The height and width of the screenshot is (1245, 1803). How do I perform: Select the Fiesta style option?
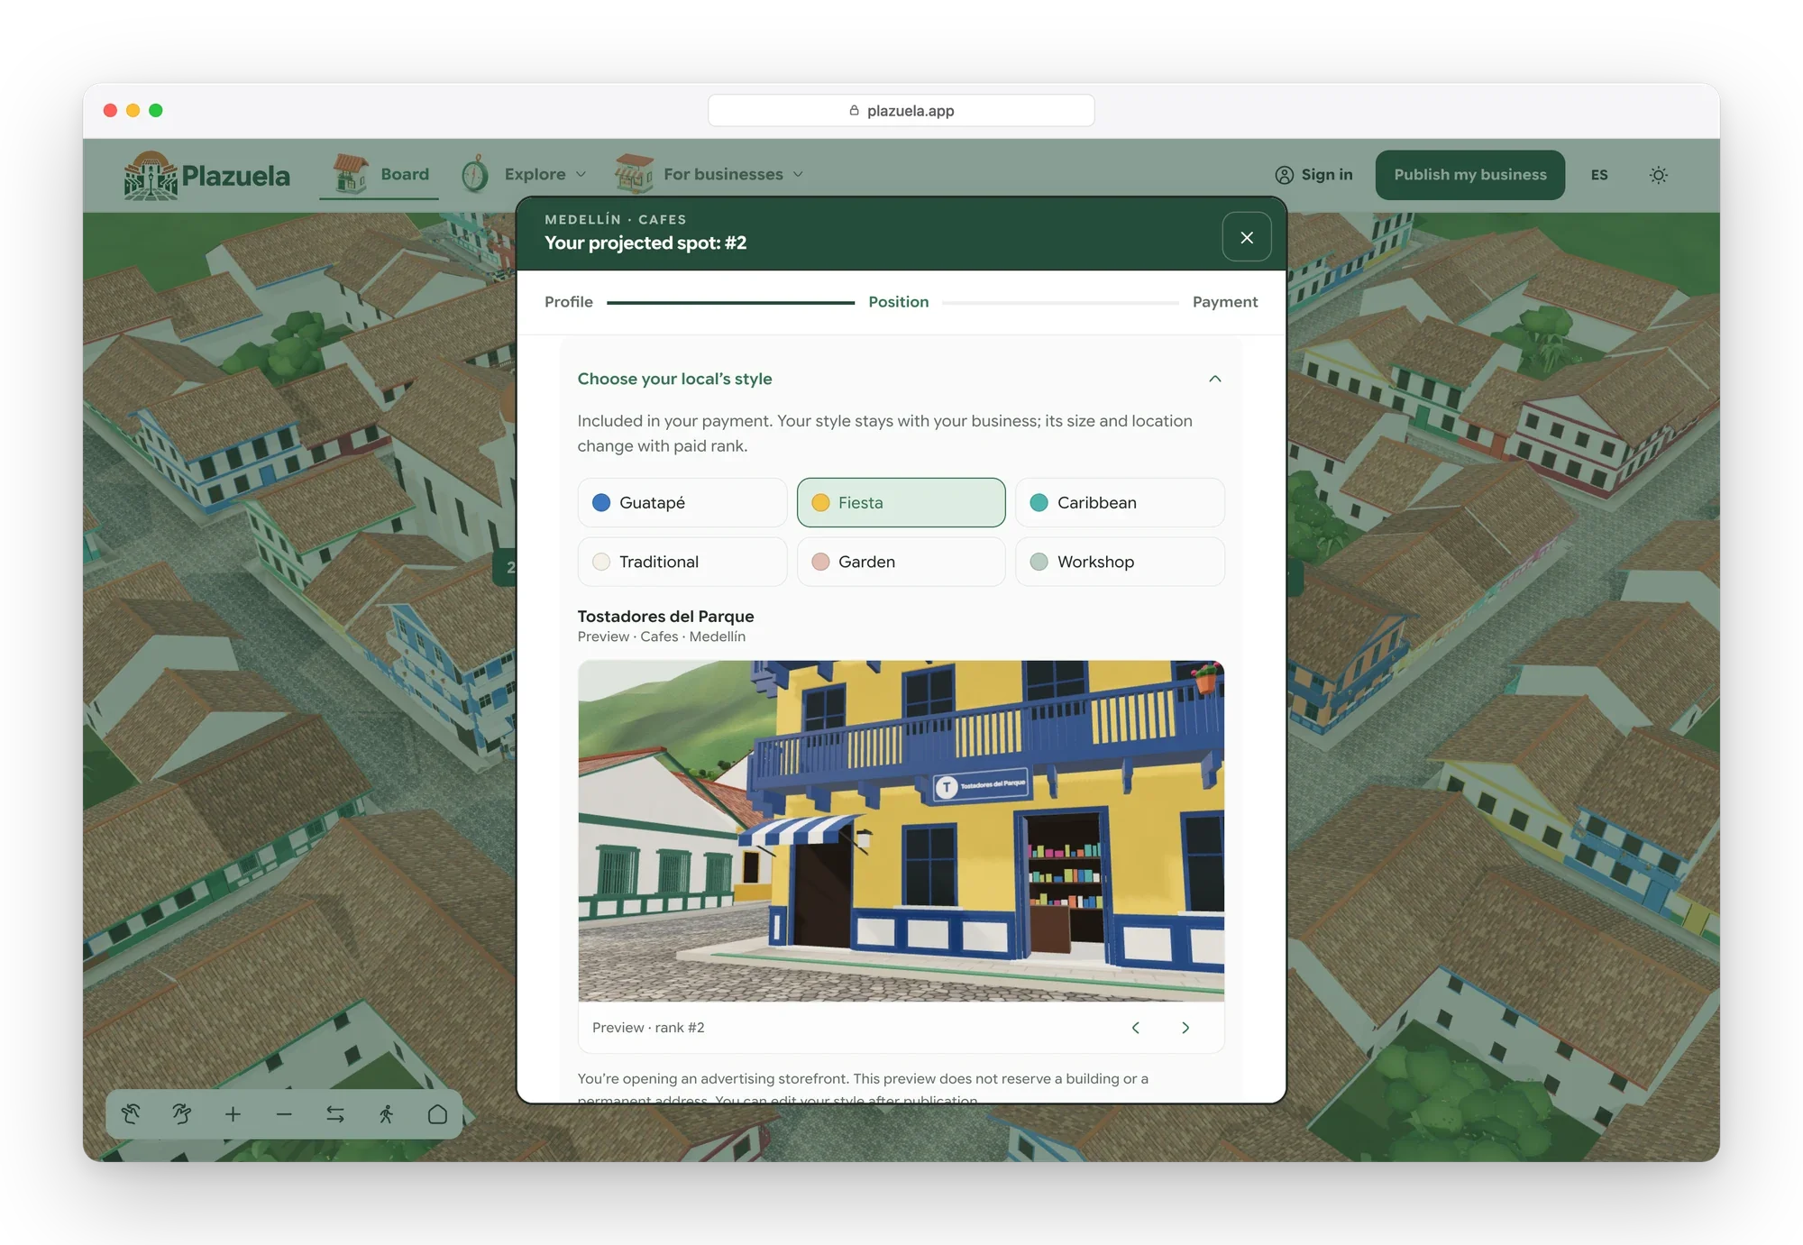(x=901, y=502)
